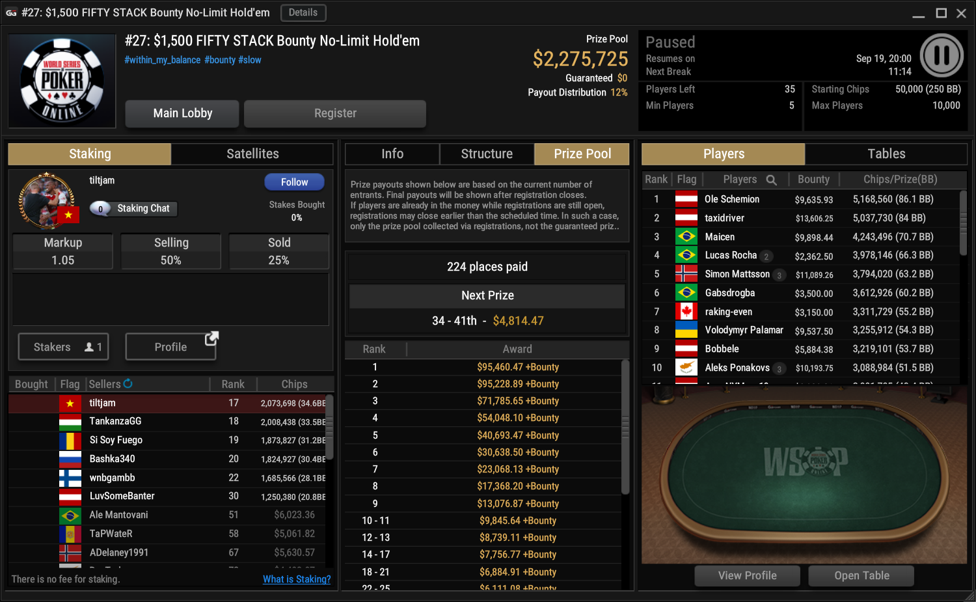Image resolution: width=976 pixels, height=602 pixels.
Task: Toggle the Staking Chat switch
Action: click(x=101, y=208)
